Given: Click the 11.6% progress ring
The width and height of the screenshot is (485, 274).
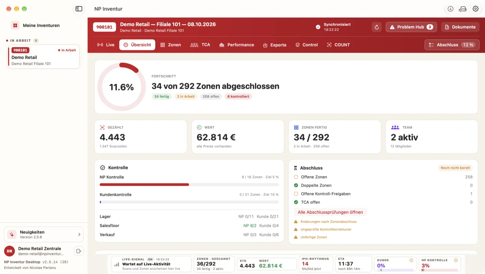Looking at the screenshot, I should point(121,87).
